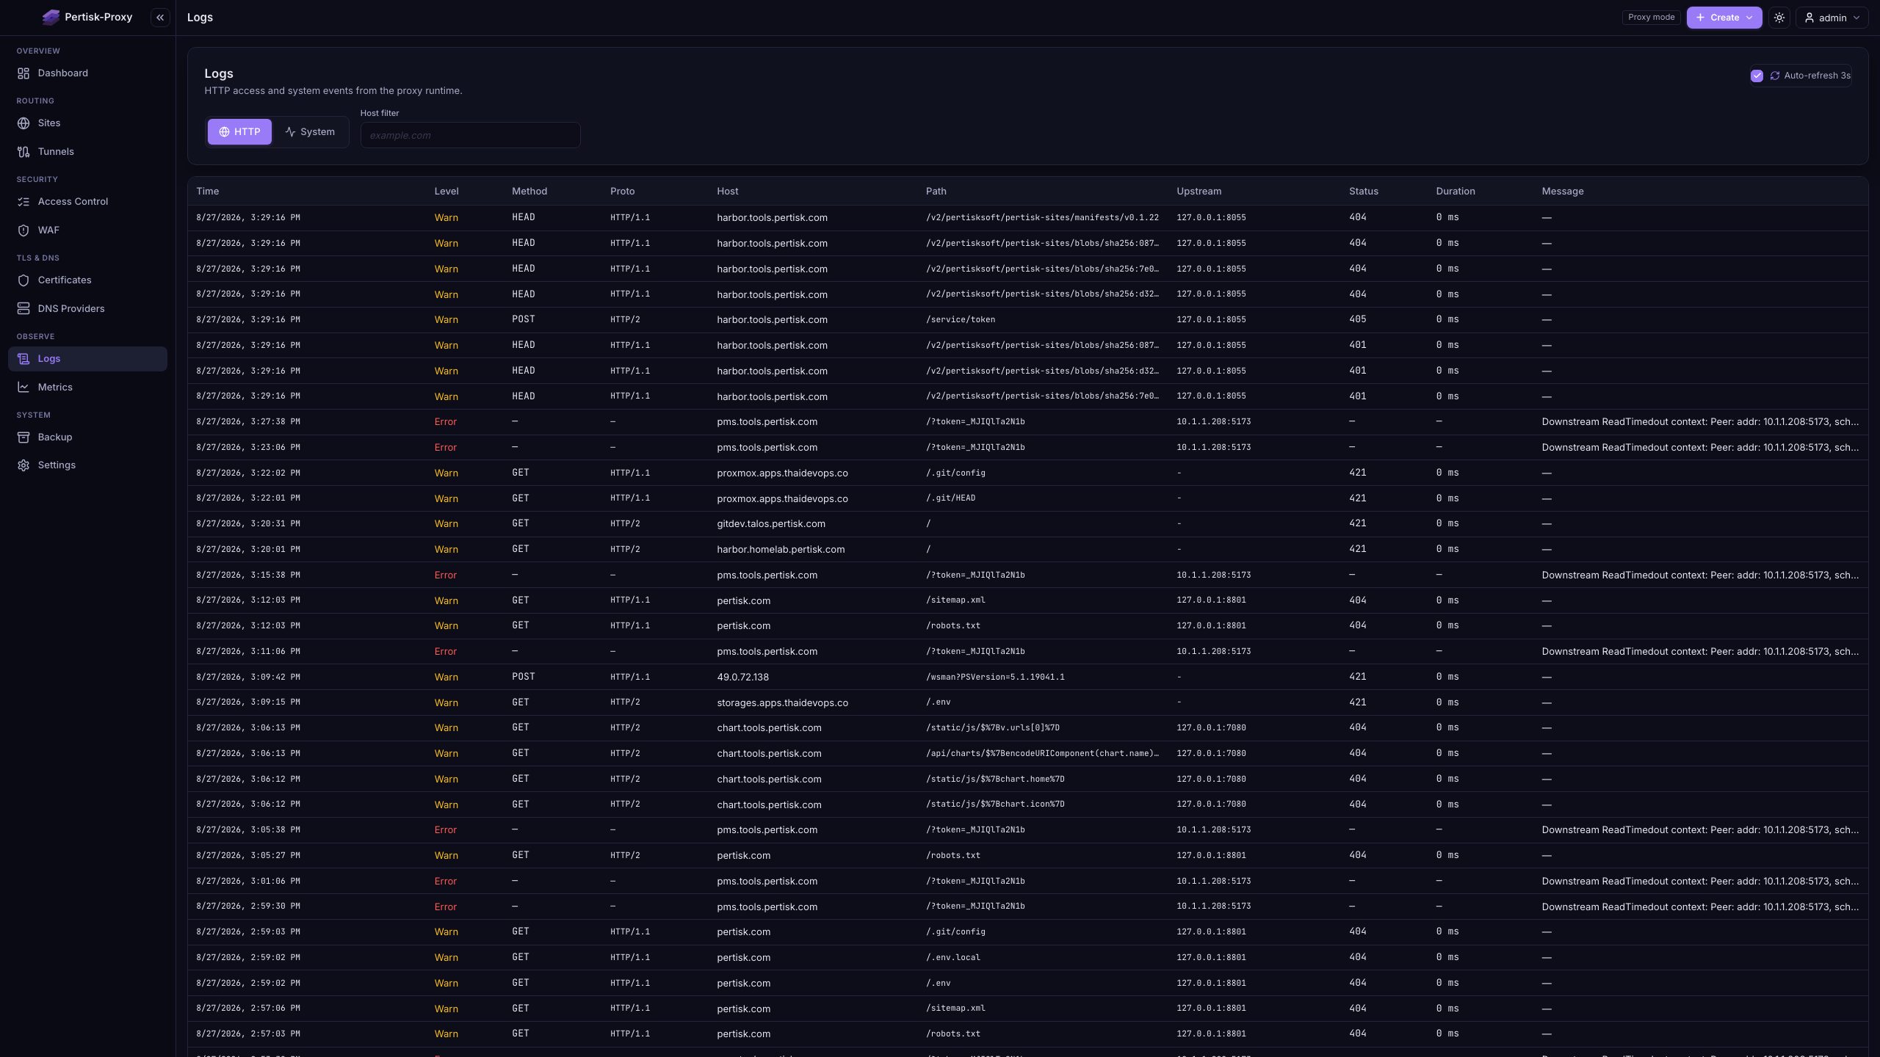
Task: Click path /.git/HEAD cell
Action: click(951, 498)
